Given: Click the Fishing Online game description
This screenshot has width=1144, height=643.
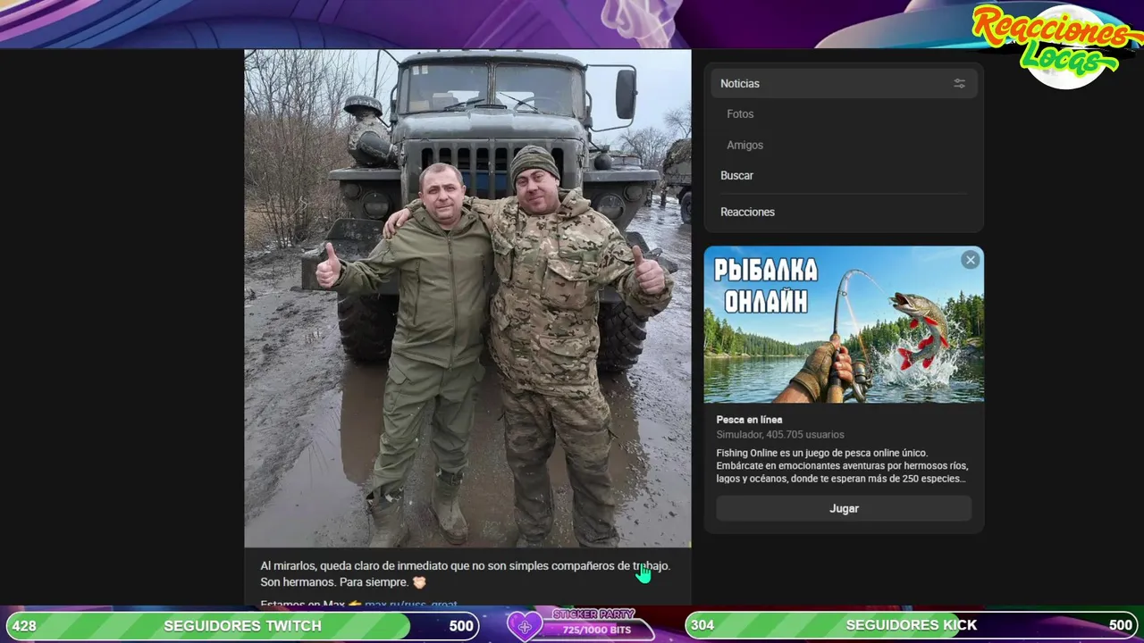Looking at the screenshot, I should tap(842, 466).
